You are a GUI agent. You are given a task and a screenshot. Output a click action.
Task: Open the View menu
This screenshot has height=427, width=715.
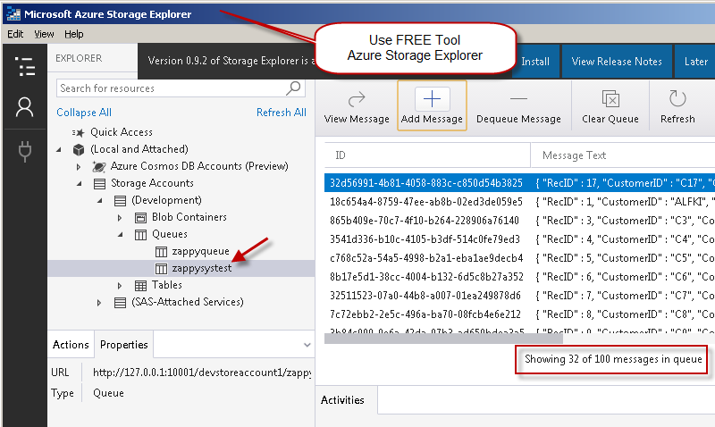point(44,34)
